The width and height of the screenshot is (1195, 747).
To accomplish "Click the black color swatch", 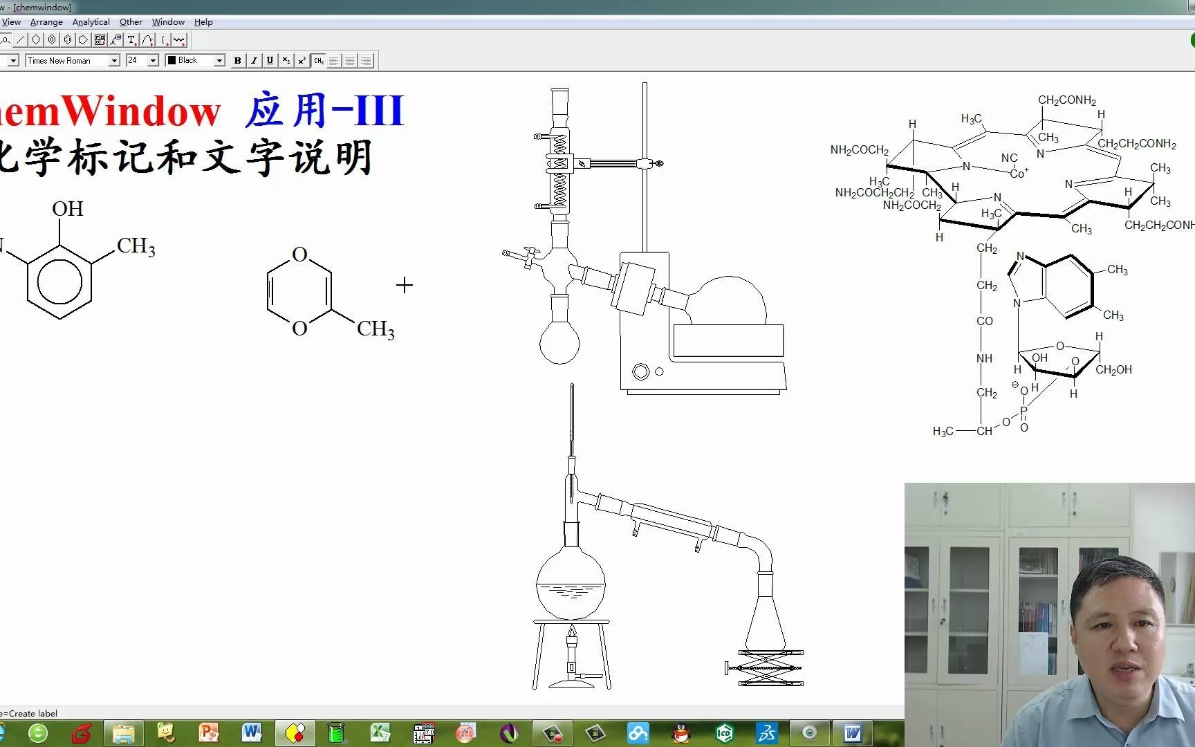I will click(x=172, y=60).
